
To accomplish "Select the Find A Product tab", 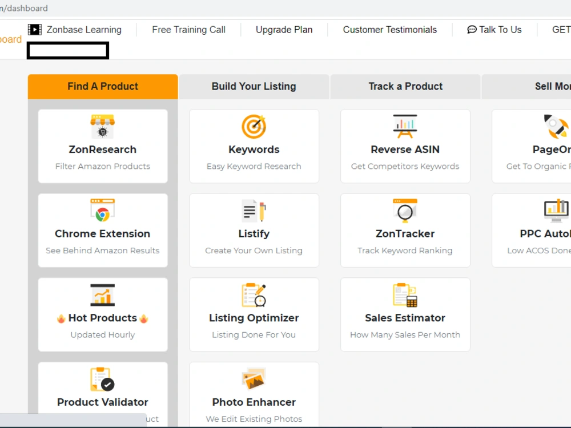I will pyautogui.click(x=103, y=87).
